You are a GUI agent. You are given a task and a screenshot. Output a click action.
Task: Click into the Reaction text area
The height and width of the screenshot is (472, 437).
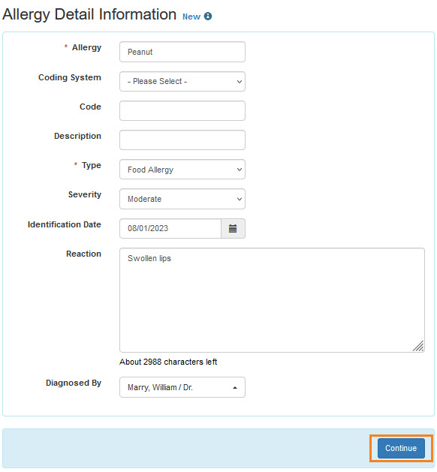click(272, 300)
